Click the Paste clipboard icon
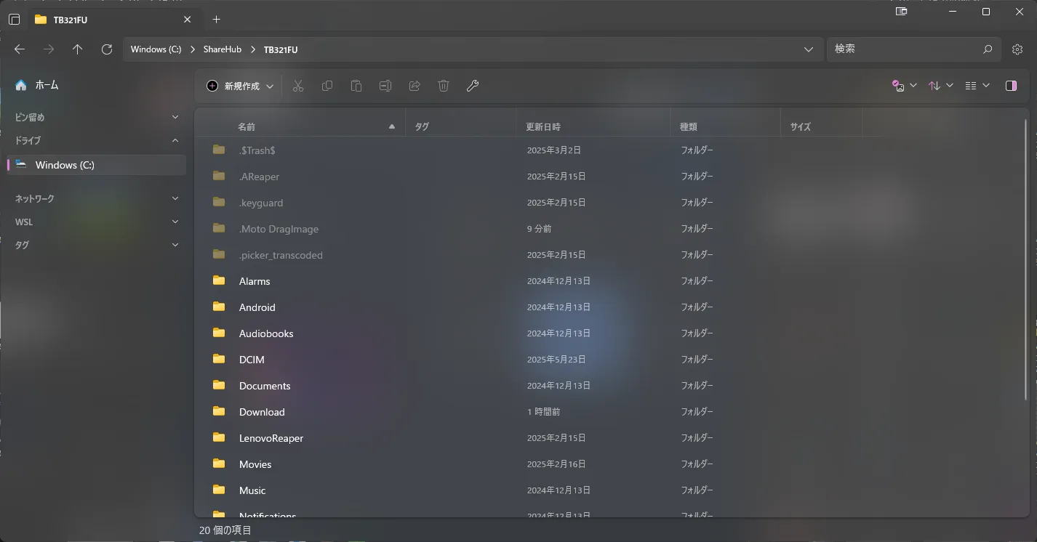The width and height of the screenshot is (1037, 542). point(356,86)
